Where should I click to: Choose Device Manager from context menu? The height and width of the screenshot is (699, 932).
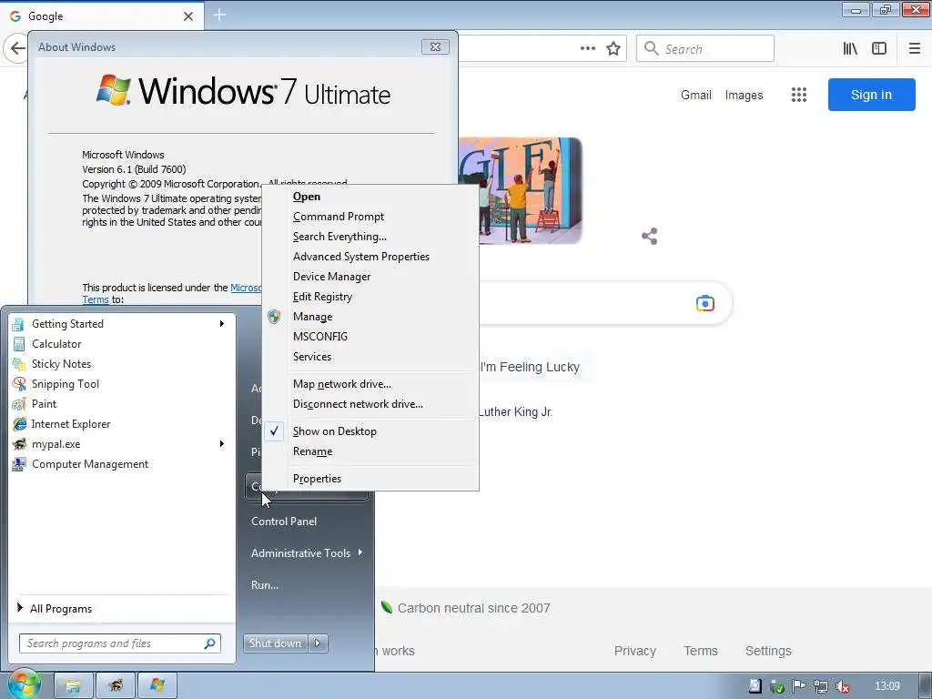point(370,277)
